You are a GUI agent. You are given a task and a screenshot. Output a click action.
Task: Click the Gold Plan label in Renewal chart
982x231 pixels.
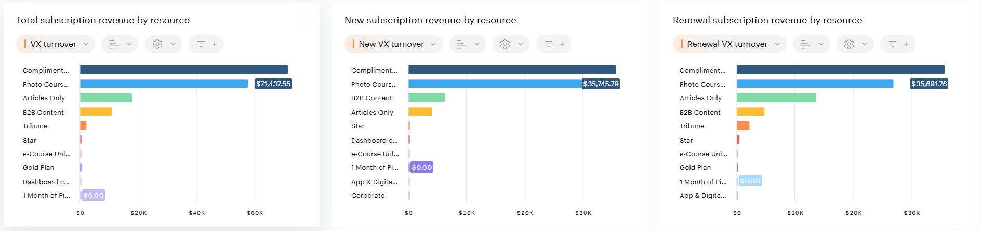[x=695, y=168]
